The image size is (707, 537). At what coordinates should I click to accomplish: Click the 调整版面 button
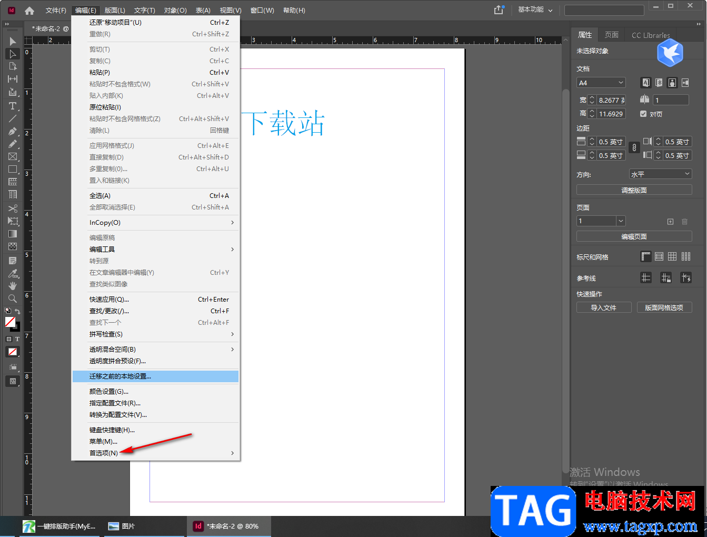(x=634, y=190)
